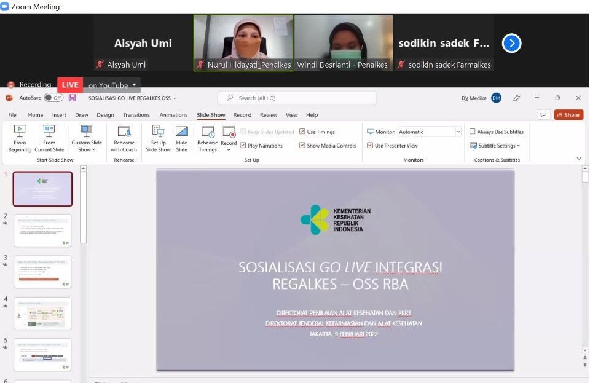
Task: Open the Comments pane icon
Action: [543, 115]
